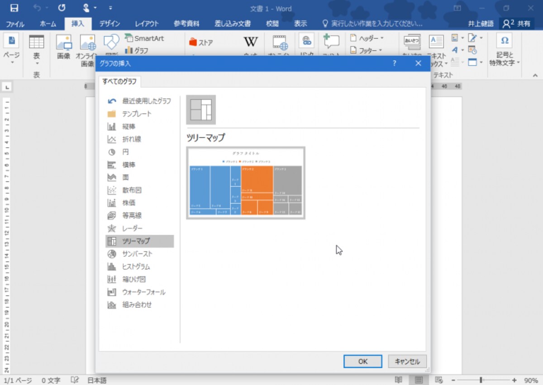Image resolution: width=543 pixels, height=385 pixels.
Task: Click the Redo icon in the quick access toolbar
Action: 62,8
